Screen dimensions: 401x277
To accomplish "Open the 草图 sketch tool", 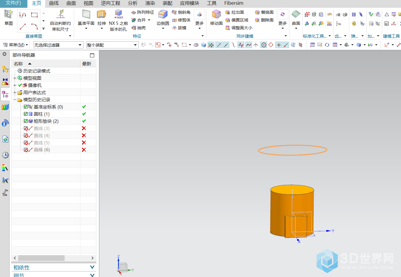I will (x=9, y=17).
